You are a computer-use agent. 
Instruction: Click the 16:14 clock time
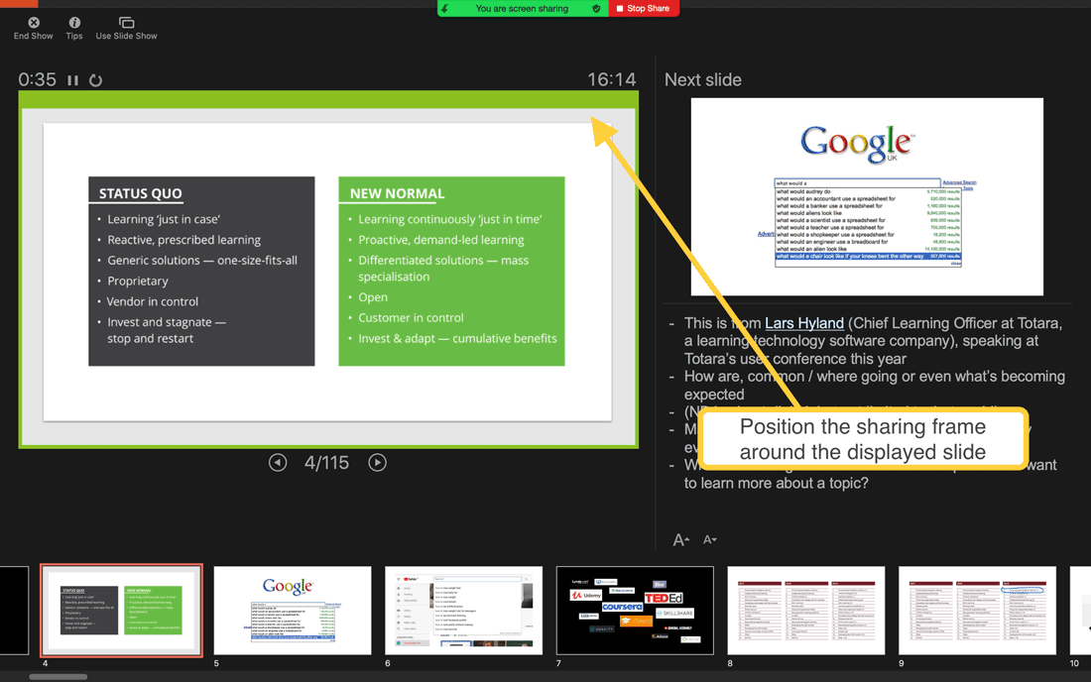coord(612,80)
